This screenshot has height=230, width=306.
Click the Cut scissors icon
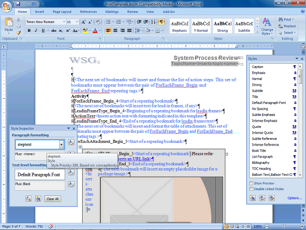click(18, 20)
